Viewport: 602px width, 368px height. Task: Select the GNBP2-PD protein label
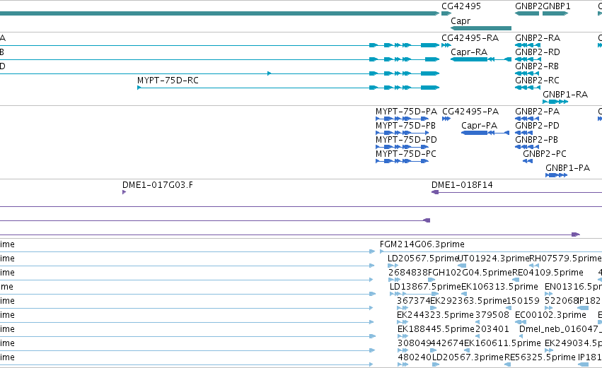coord(537,126)
